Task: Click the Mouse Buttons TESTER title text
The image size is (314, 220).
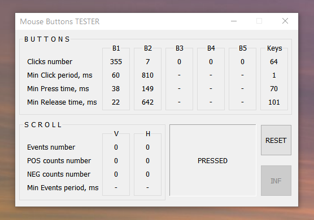Action: click(x=60, y=21)
